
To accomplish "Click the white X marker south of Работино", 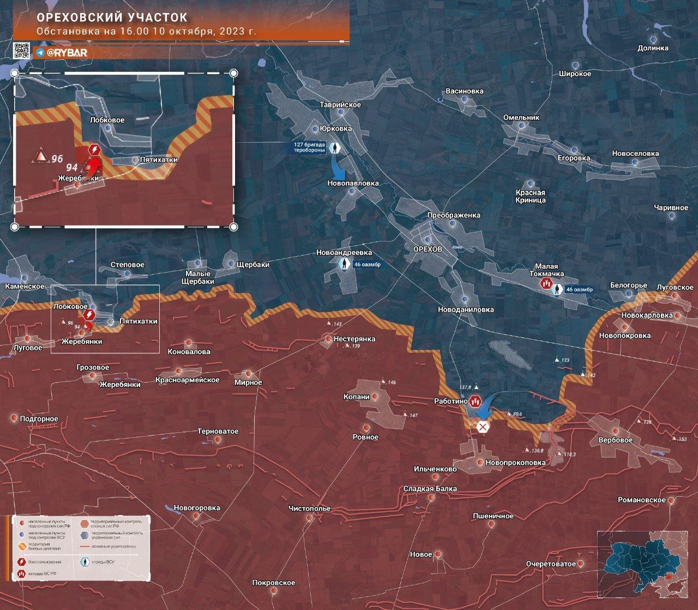I will click(x=483, y=426).
